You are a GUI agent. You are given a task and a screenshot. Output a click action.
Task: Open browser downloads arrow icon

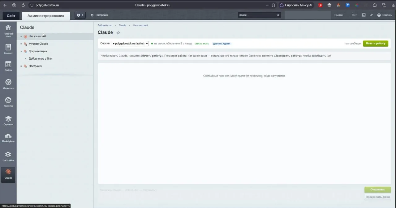393,5
